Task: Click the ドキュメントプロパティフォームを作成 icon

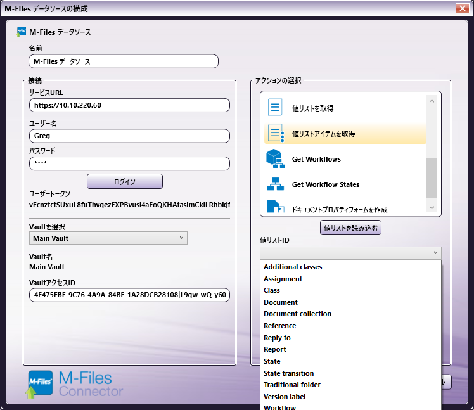Action: click(x=275, y=207)
